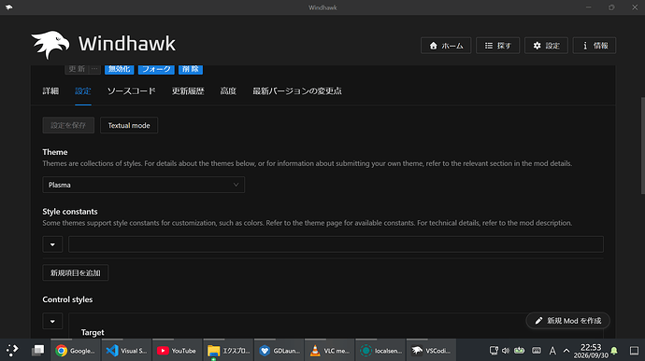Click the touch keyboard tray icon
This screenshot has width=645, height=361.
(x=537, y=351)
